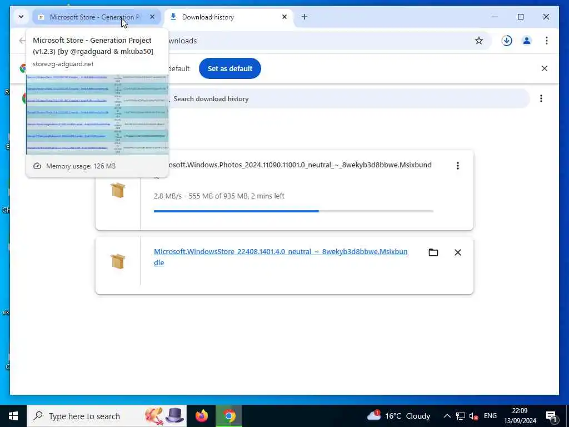Click the WindowsStore package box icon

[118, 261]
